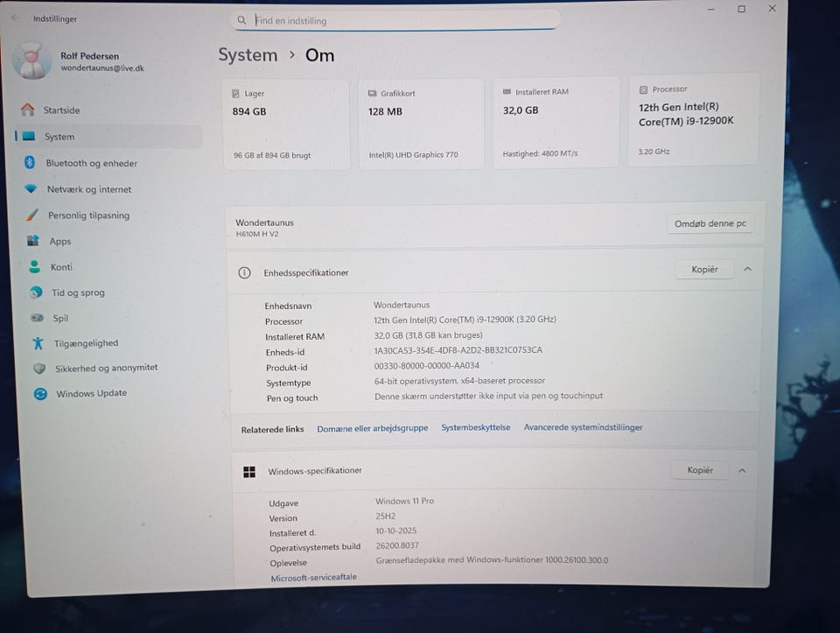Click the Processor chip icon
The height and width of the screenshot is (633, 840).
coord(643,89)
